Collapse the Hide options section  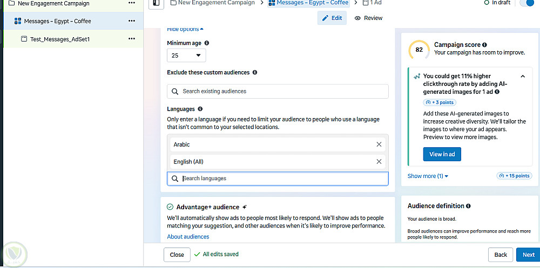click(185, 29)
